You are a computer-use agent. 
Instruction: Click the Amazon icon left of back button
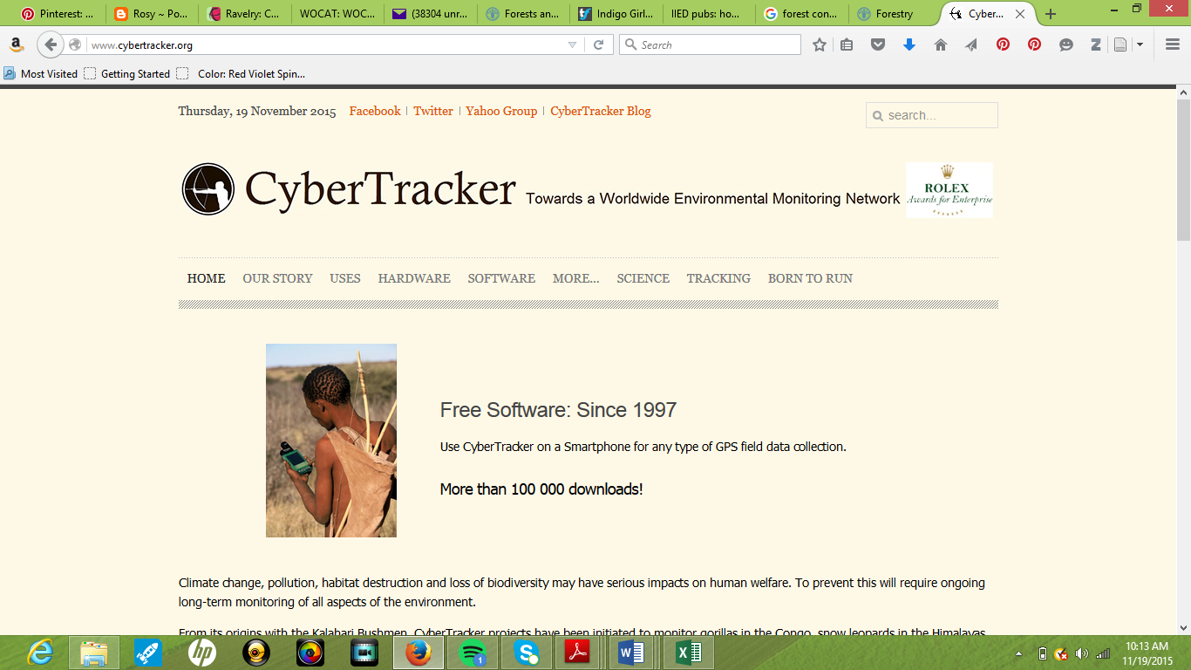[x=17, y=44]
